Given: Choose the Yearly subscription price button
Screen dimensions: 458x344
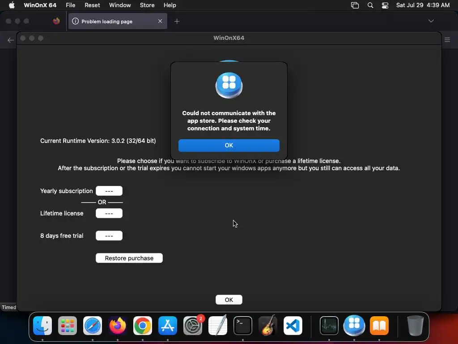Looking at the screenshot, I should [109, 191].
